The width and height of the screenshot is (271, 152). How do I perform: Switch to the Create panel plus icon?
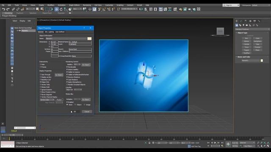[237, 21]
